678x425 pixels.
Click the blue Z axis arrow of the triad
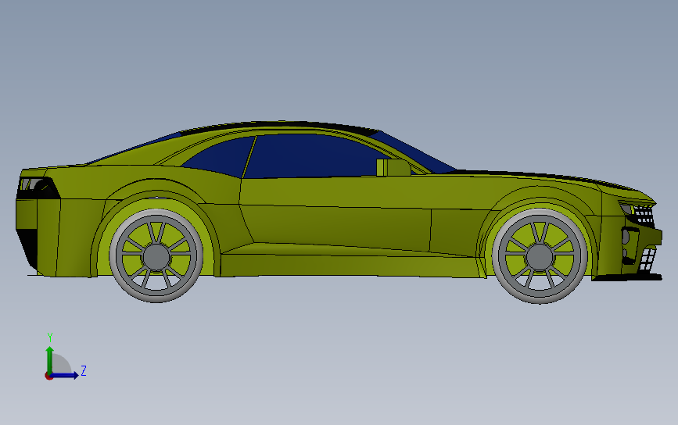pos(64,375)
